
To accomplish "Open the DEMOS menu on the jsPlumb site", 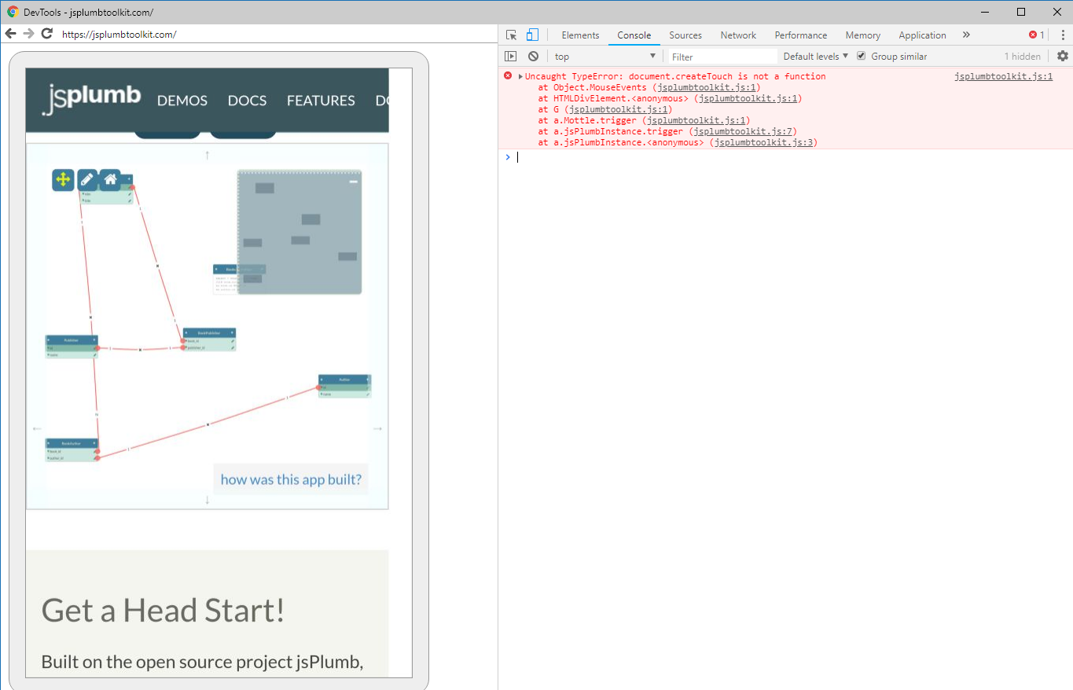I will coord(182,101).
